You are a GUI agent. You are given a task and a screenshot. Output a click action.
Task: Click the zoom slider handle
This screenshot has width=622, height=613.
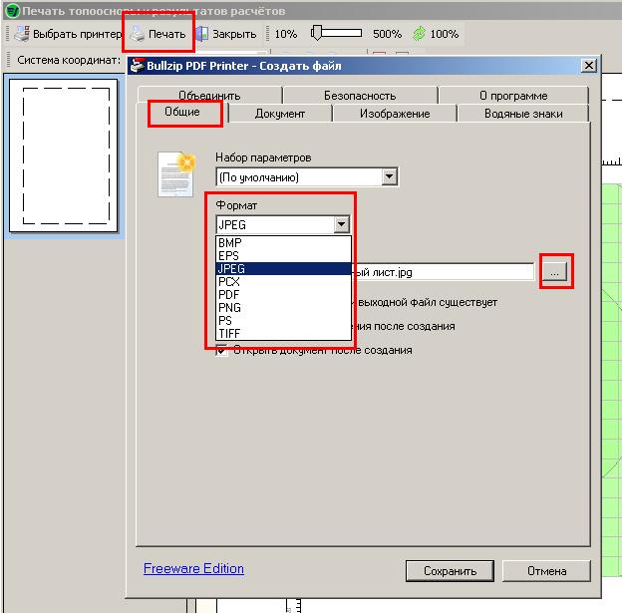pos(316,34)
